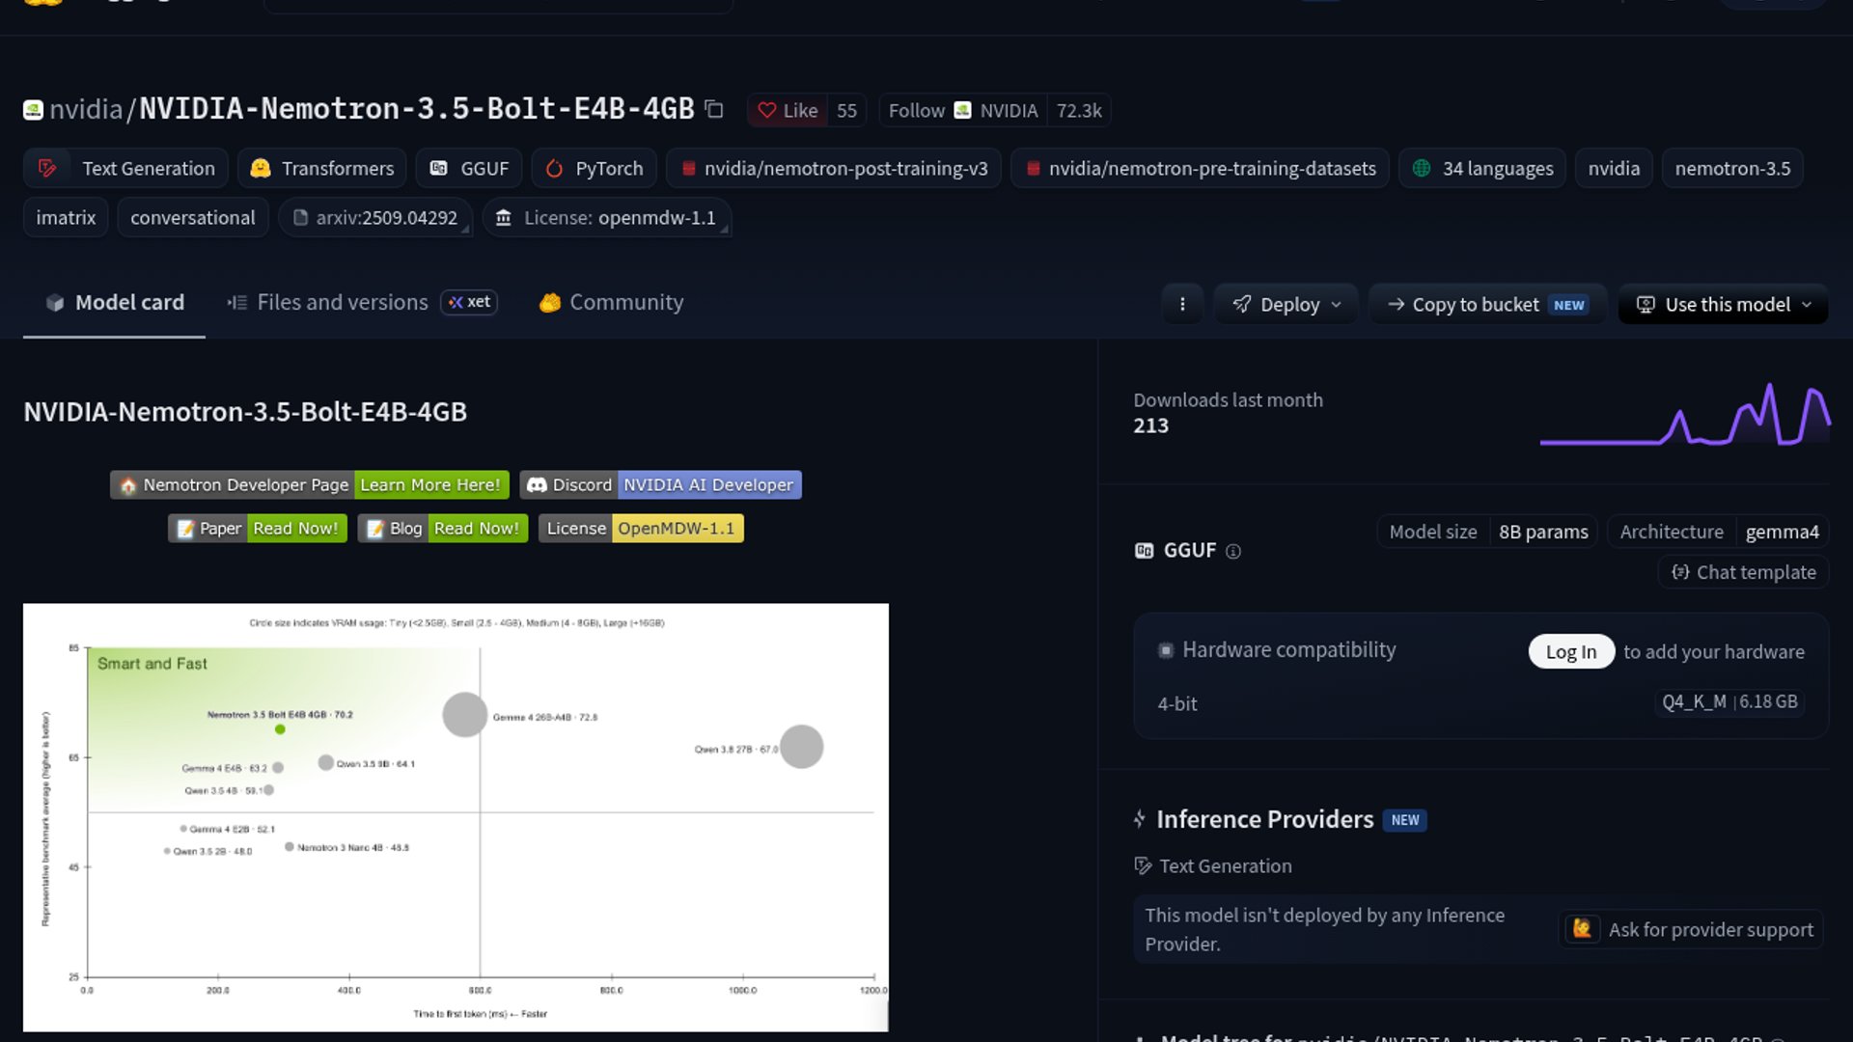Screen dimensions: 1853x1042
Task: Open the 72.3k followers count
Action: click(1079, 111)
